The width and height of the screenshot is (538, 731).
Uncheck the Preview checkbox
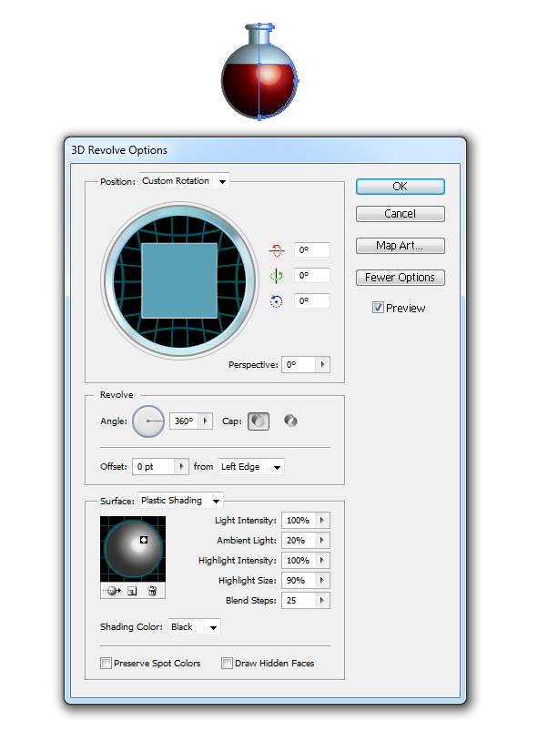coord(378,308)
